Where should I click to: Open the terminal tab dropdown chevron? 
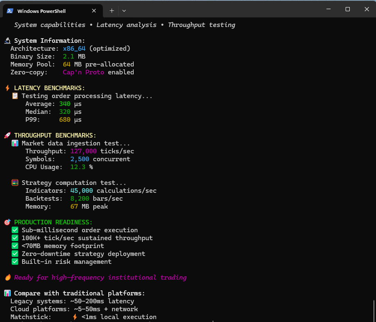pyautogui.click(x=124, y=11)
